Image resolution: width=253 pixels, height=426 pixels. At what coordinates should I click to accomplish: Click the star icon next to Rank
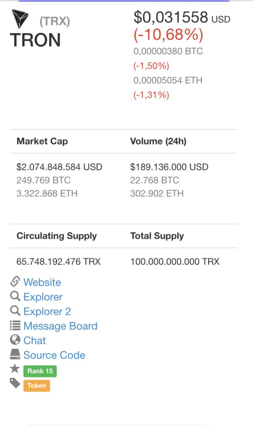15,369
